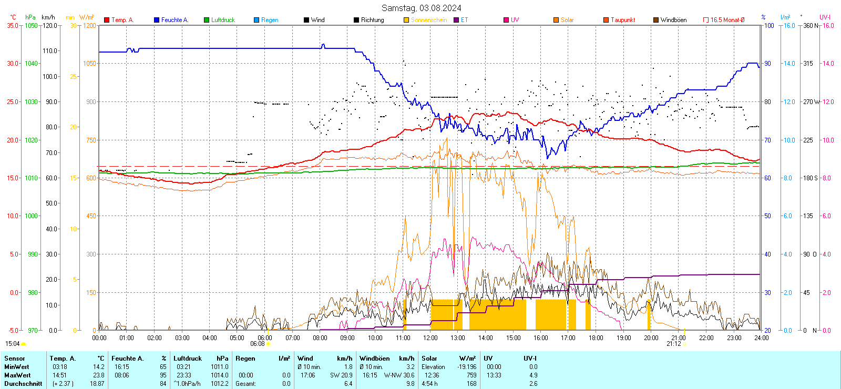Click the blue Feuchte A. legend square
This screenshot has height=389, width=841.
tap(157, 20)
